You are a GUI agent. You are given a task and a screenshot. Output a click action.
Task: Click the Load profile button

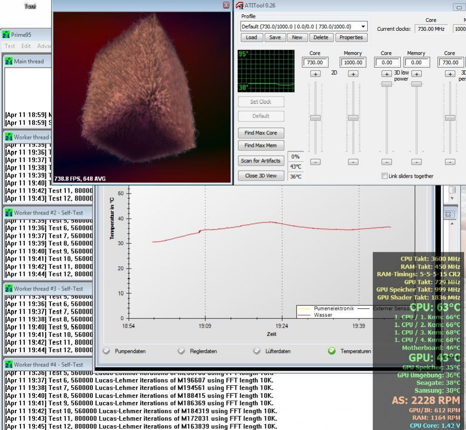coord(251,37)
